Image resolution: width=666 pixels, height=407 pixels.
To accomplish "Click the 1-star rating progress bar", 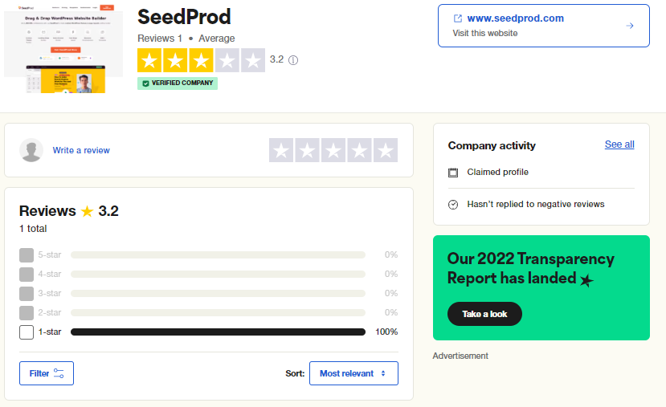I will click(218, 332).
